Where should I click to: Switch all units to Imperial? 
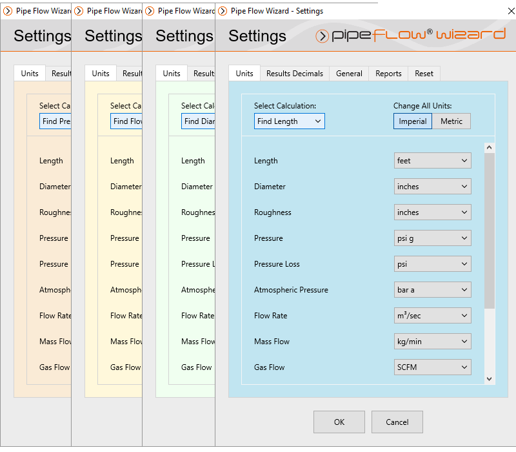(413, 121)
